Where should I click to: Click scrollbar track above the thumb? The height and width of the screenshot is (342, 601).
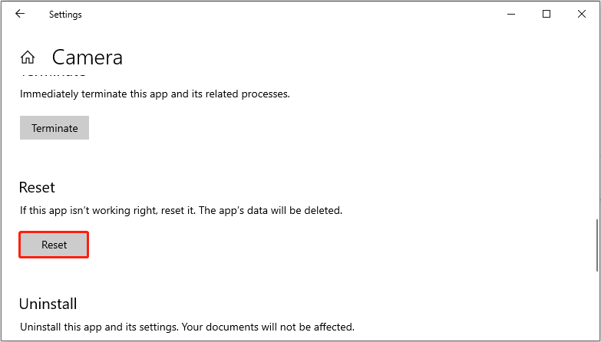point(597,146)
